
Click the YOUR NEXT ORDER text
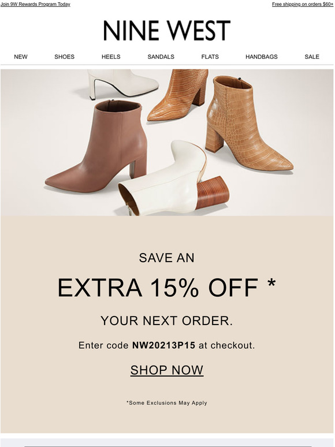coord(167,321)
